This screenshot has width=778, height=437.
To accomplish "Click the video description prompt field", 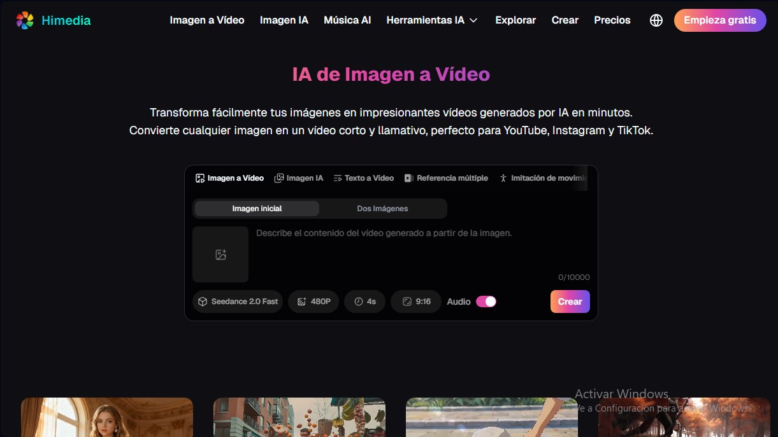I will [422, 248].
